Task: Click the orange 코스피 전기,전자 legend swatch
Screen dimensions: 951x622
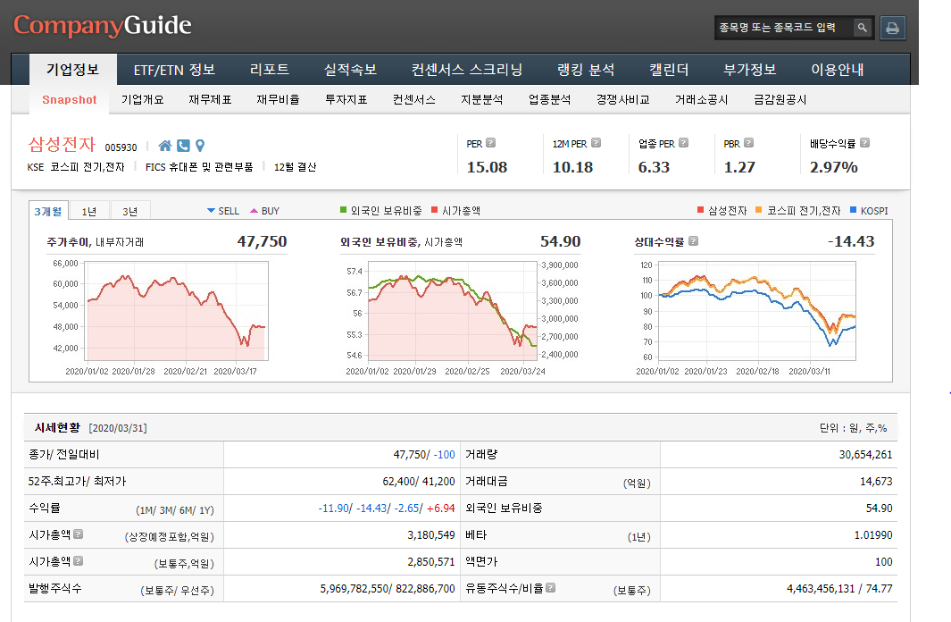Action: tap(759, 210)
